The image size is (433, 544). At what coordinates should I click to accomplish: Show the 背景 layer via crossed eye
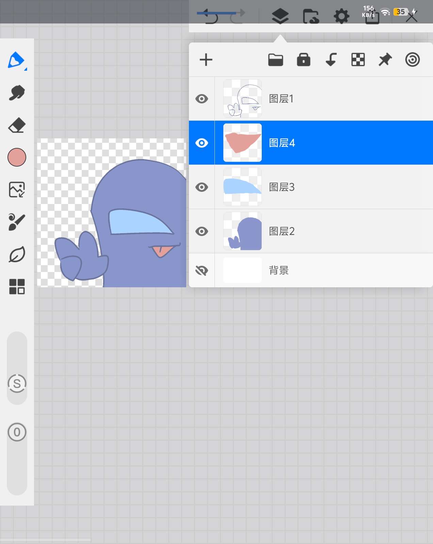[202, 271]
